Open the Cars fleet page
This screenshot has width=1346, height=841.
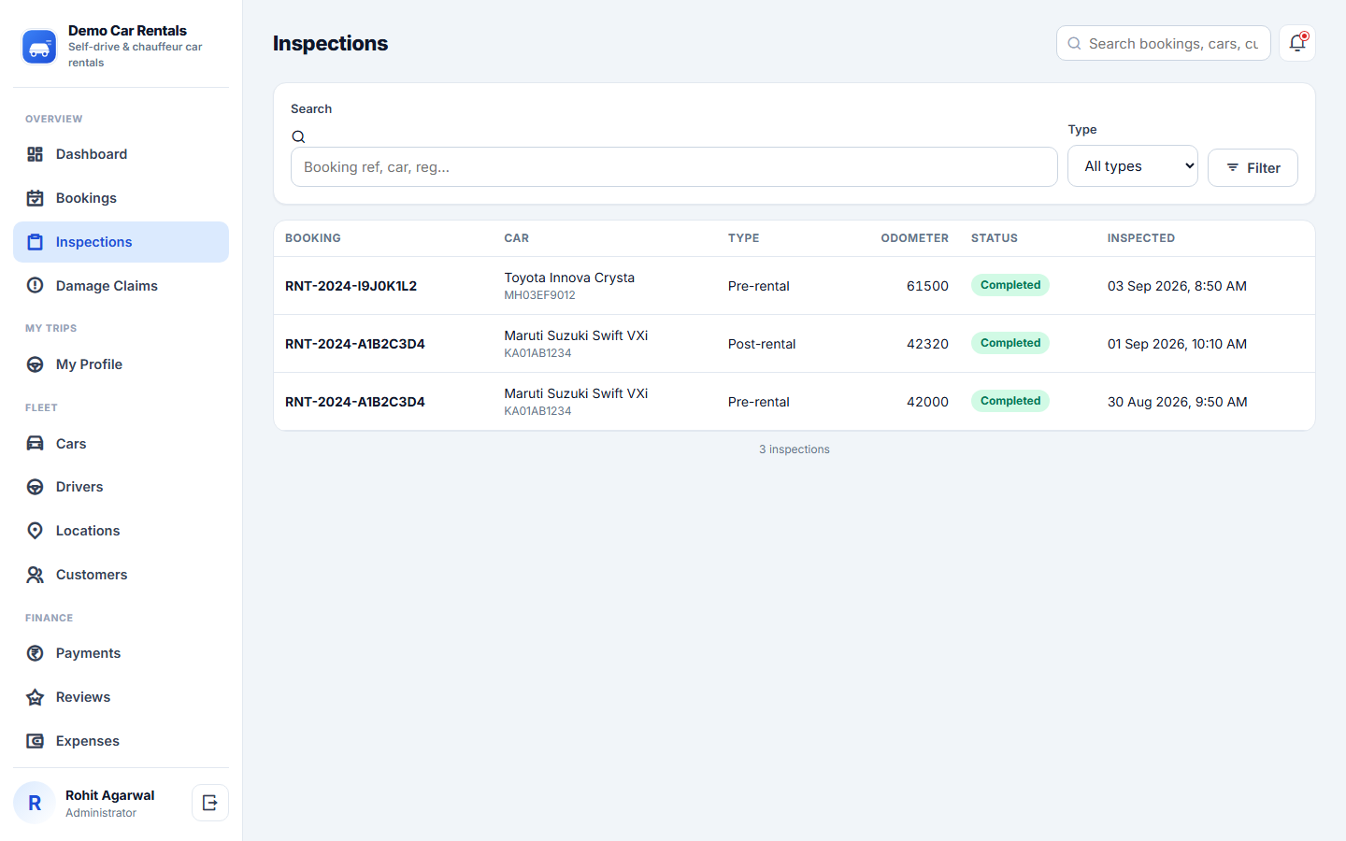[x=121, y=444]
